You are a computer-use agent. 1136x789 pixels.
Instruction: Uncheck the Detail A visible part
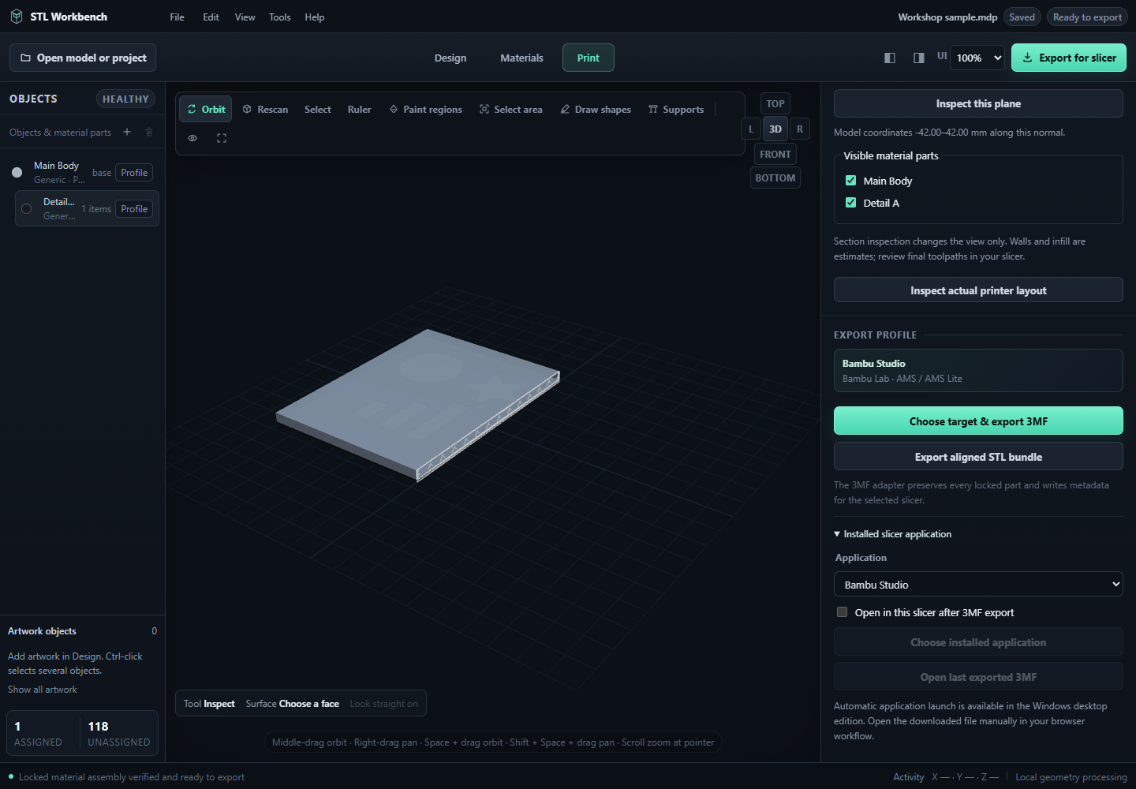[850, 203]
